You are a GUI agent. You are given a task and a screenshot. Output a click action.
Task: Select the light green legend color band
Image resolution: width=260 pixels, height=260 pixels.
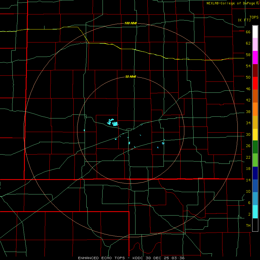[255, 160]
